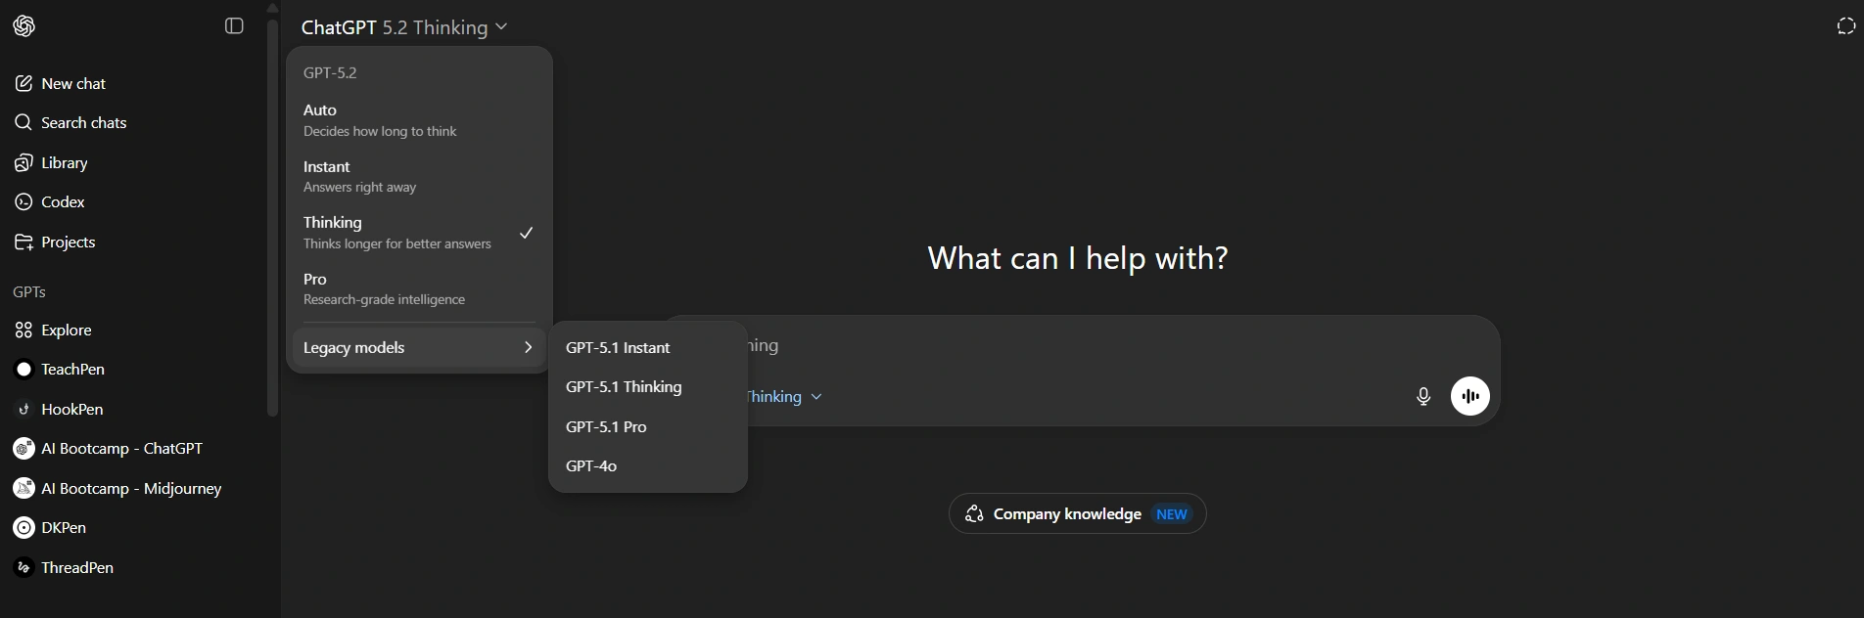
Task: Choose GPT-5.1 Instant legacy model
Action: (x=648, y=347)
